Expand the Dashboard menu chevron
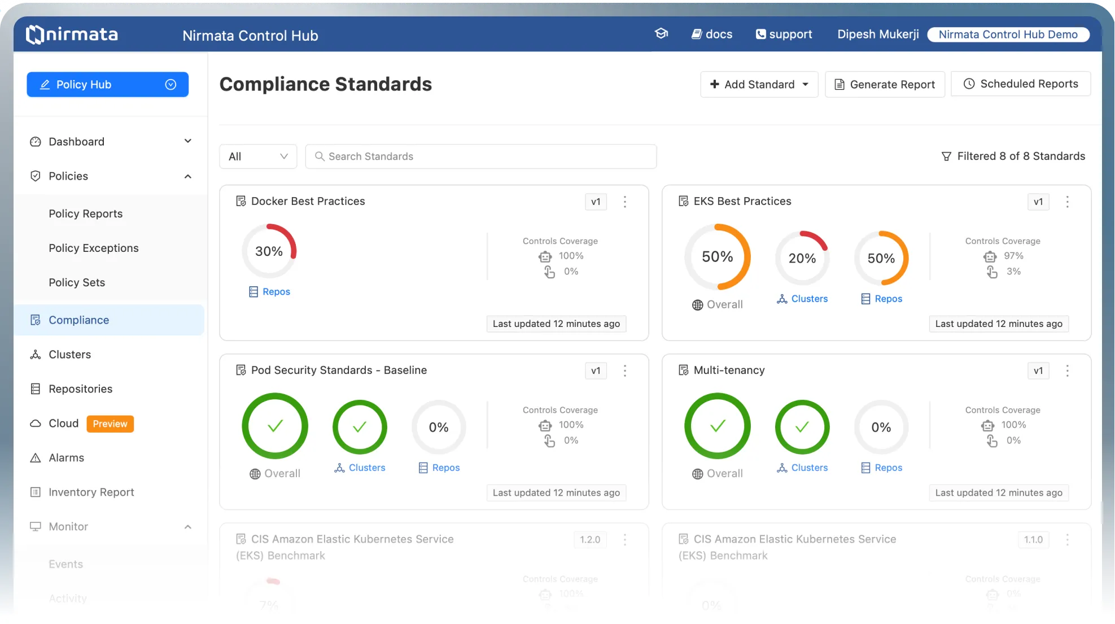This screenshot has height=624, width=1115. coord(188,141)
